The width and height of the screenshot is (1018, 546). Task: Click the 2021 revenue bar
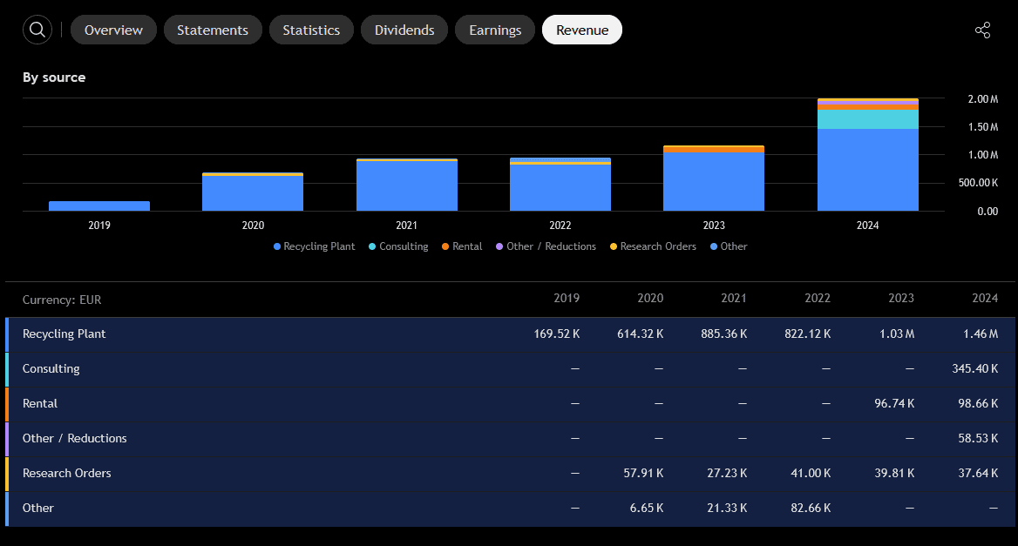tap(407, 185)
